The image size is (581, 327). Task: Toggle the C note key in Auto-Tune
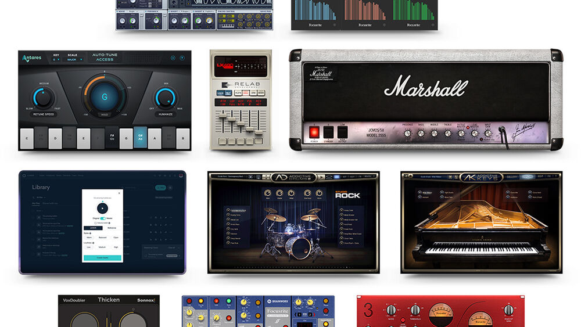tap(27, 138)
